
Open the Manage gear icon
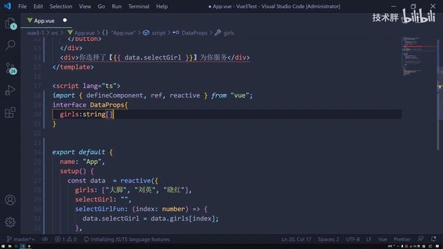[10, 222]
